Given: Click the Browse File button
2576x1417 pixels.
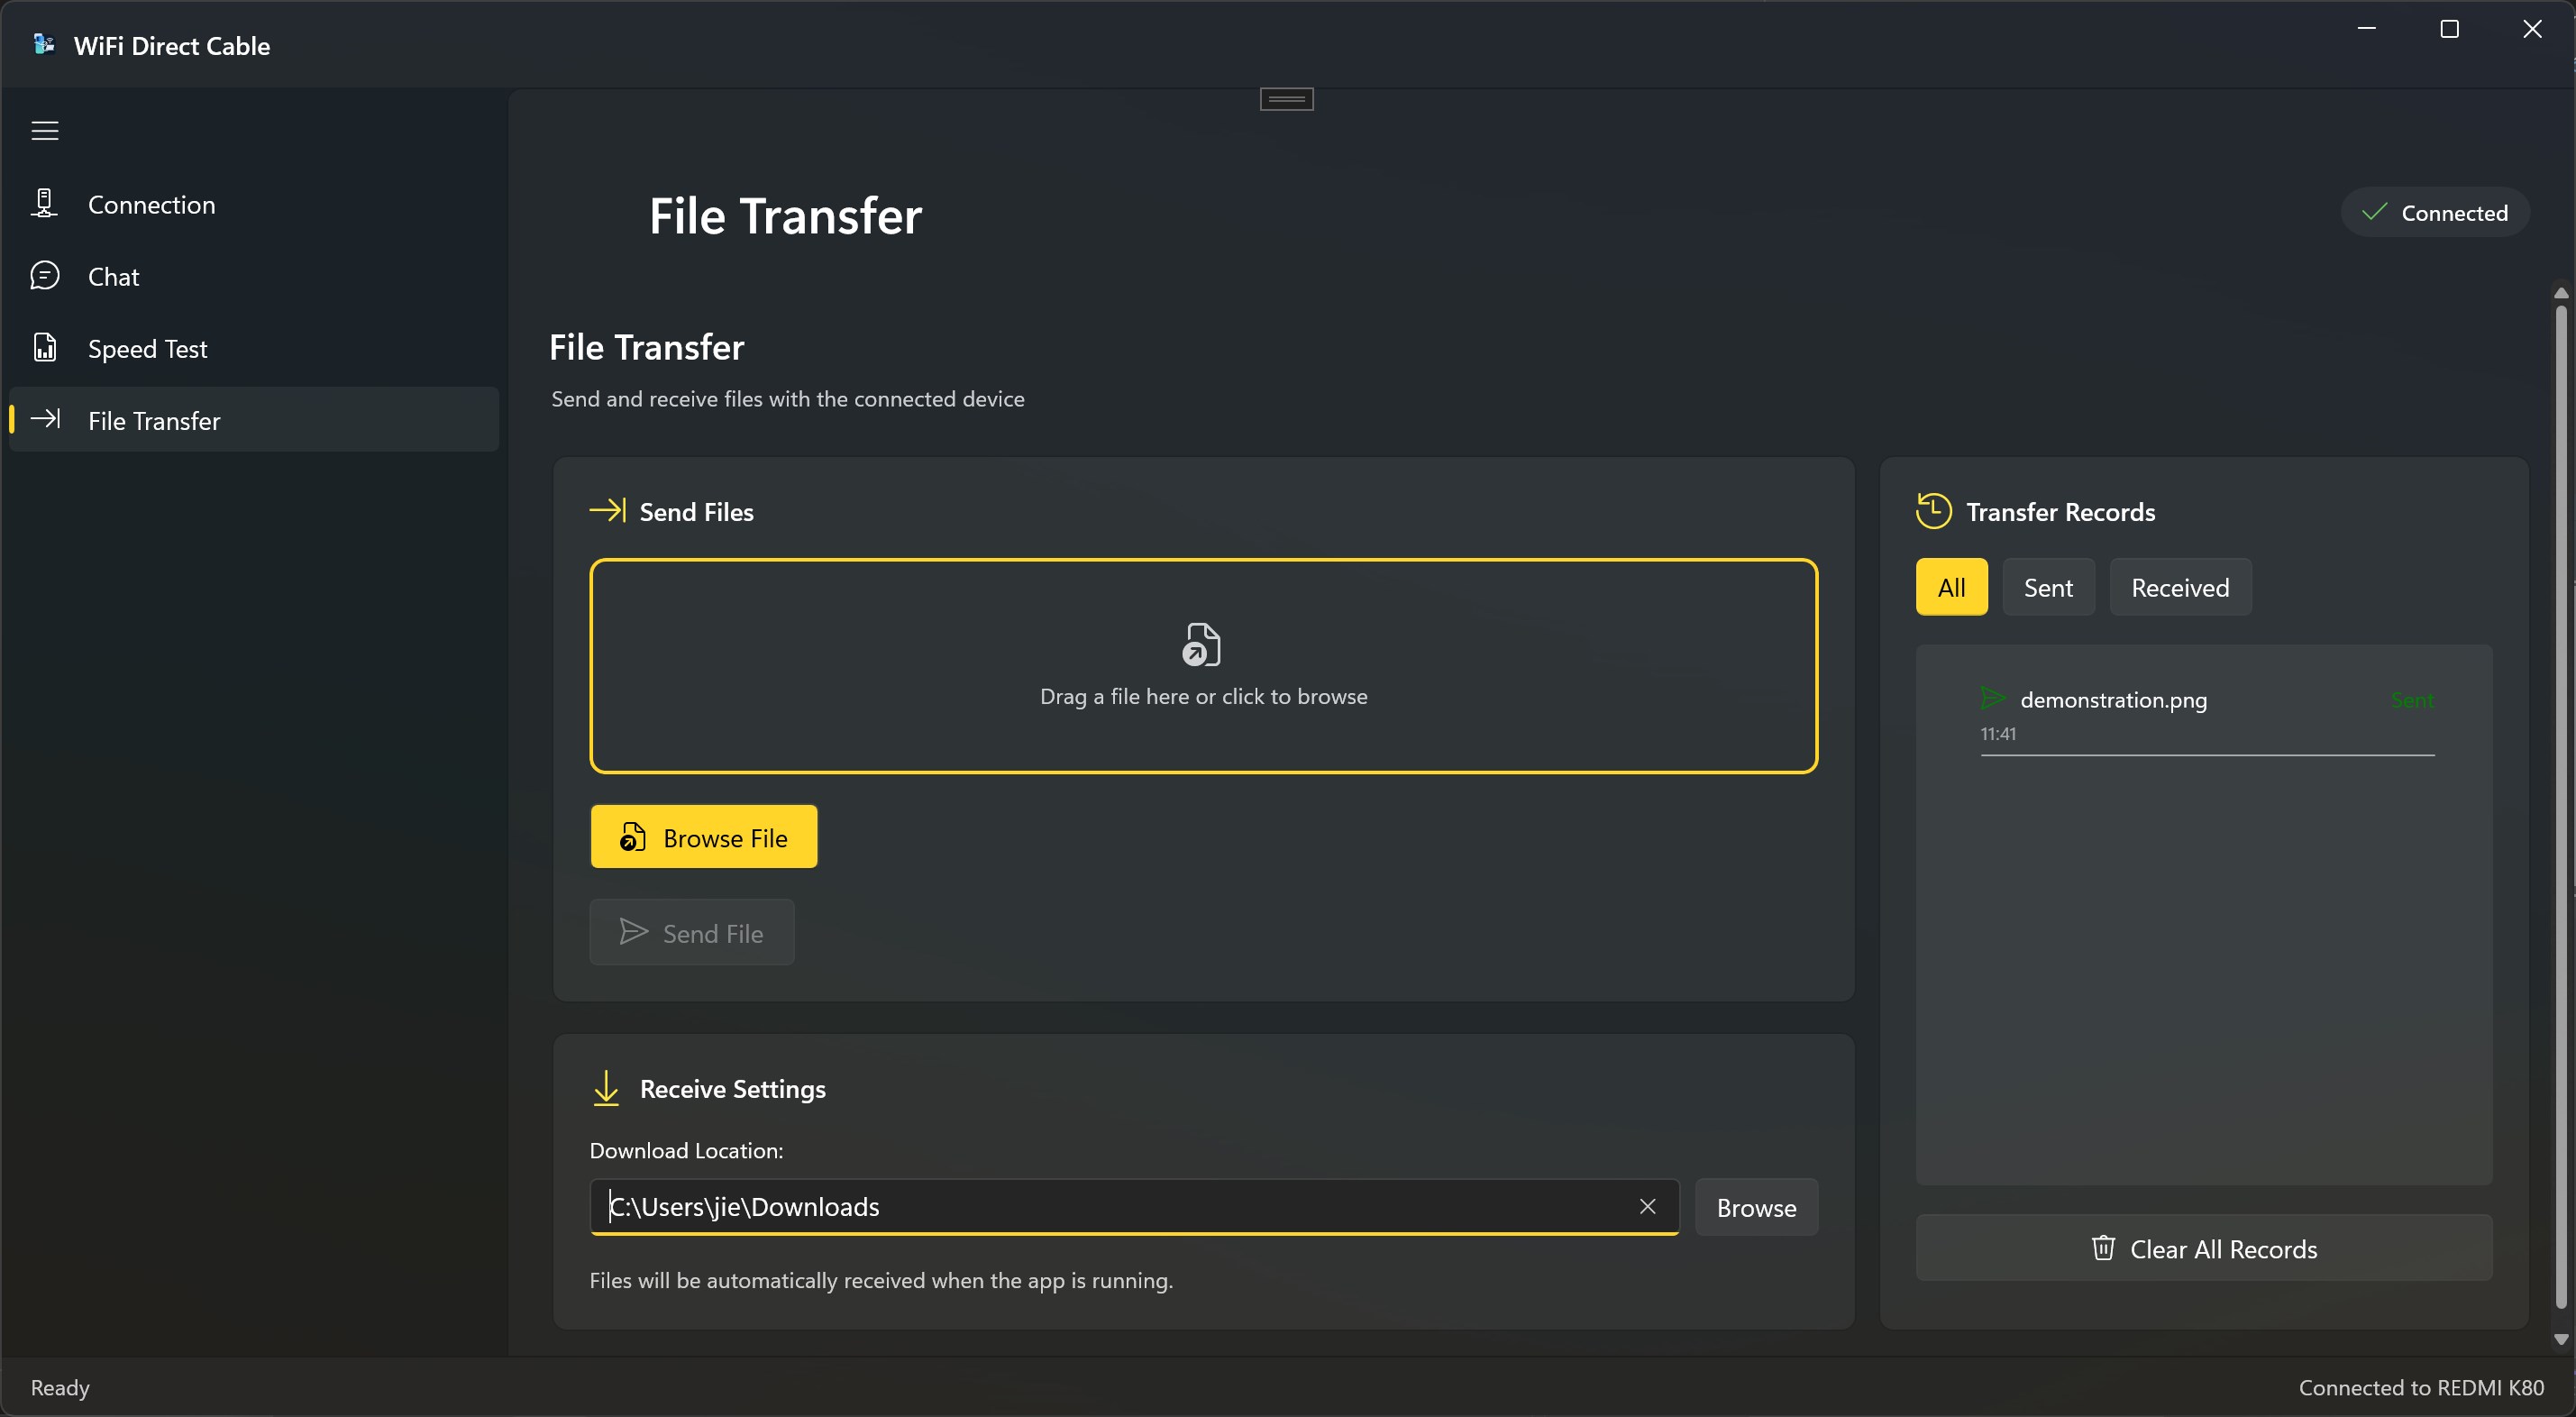Looking at the screenshot, I should (703, 837).
